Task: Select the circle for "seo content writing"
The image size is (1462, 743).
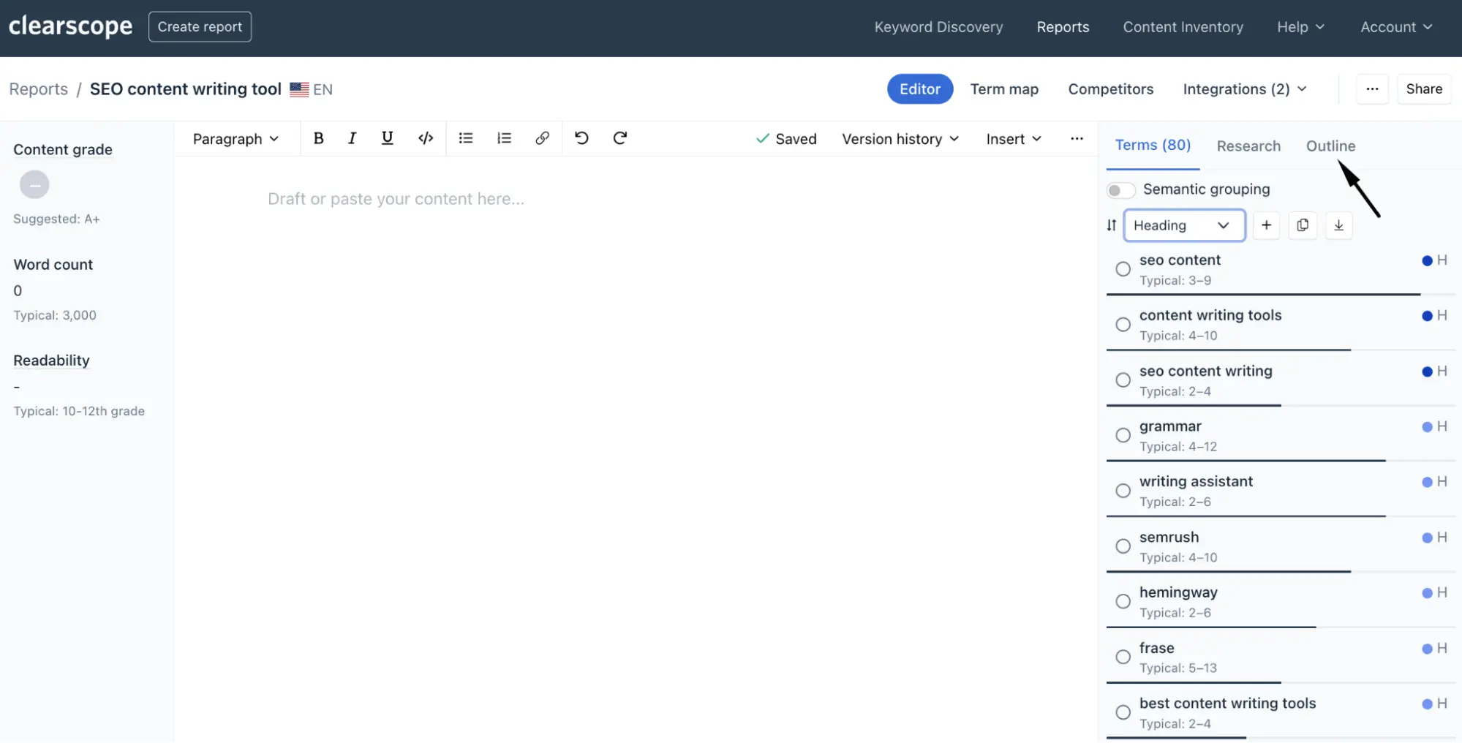Action: coord(1123,380)
